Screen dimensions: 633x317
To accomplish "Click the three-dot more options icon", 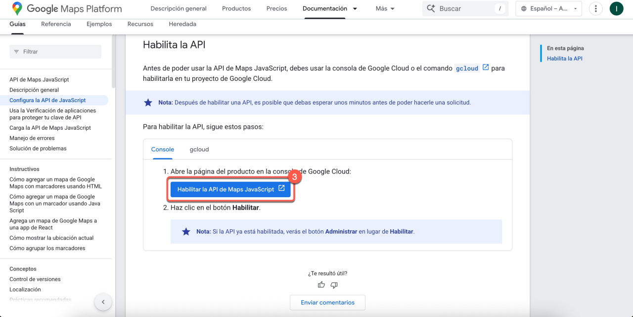I will [x=596, y=8].
